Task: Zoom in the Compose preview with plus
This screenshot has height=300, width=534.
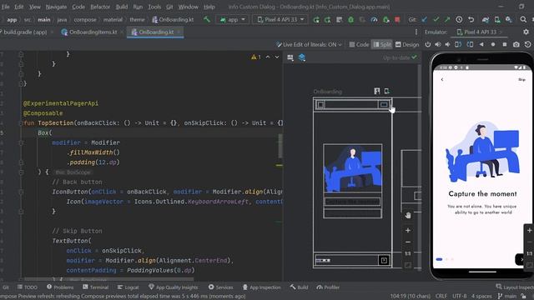Action: pyautogui.click(x=408, y=230)
